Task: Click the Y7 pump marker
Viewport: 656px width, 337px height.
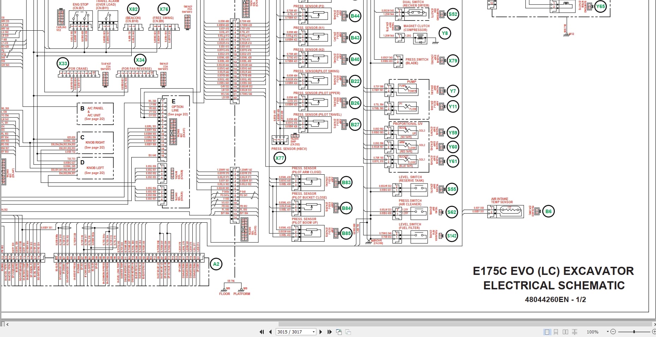Action: 453,91
